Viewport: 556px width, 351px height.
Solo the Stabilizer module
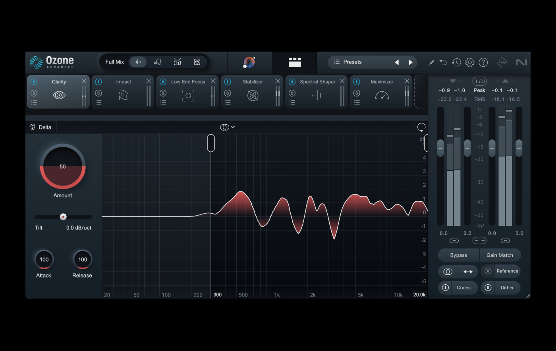point(228,93)
